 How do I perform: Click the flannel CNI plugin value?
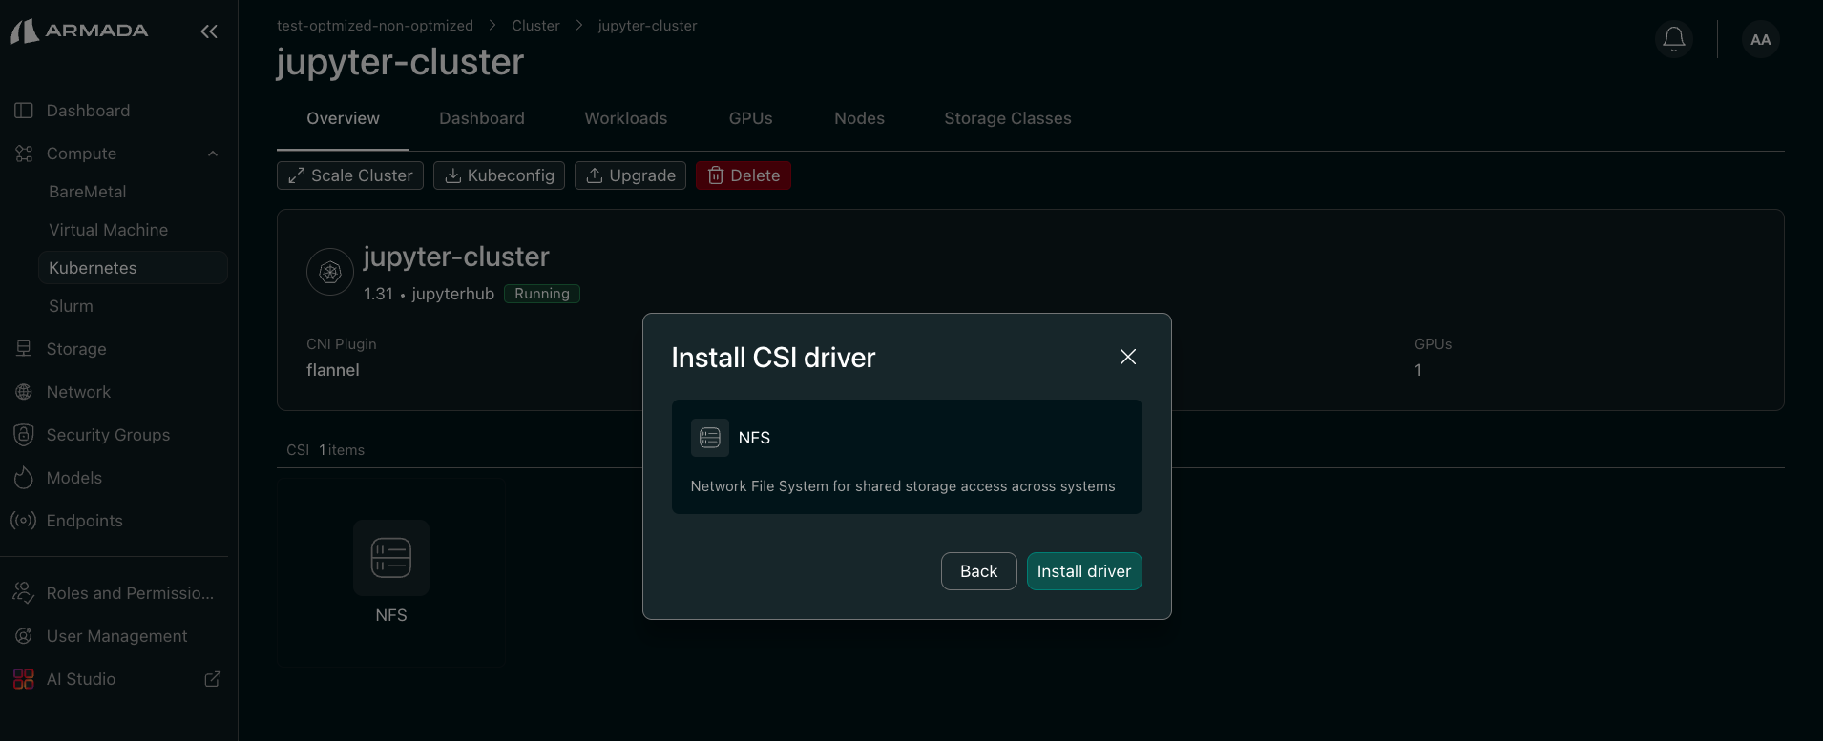pos(333,370)
